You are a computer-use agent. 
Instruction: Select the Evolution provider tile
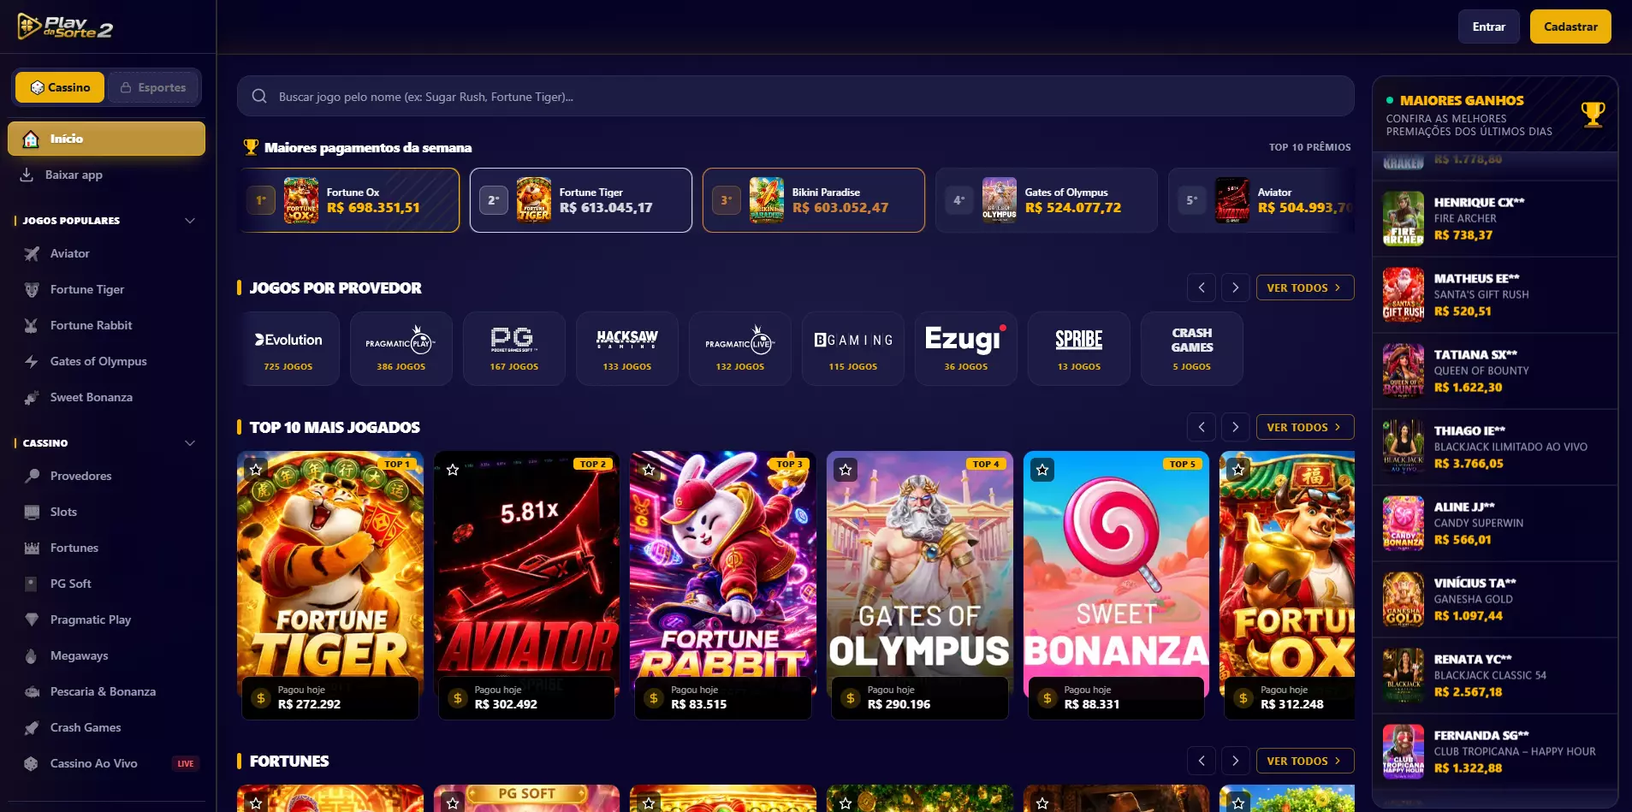pos(288,349)
